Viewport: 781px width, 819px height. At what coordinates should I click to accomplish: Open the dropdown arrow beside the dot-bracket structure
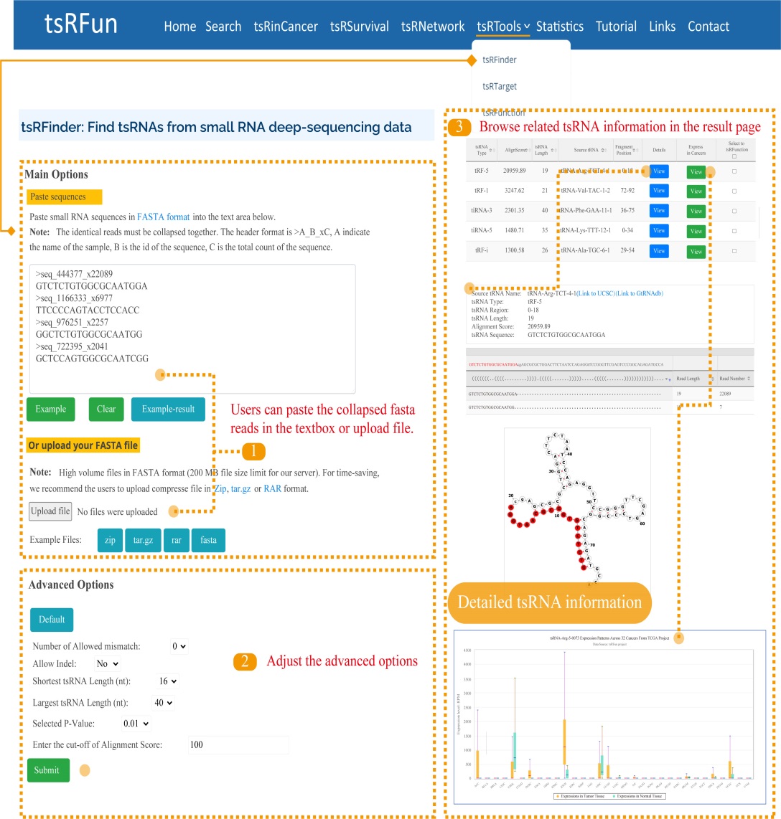point(668,379)
